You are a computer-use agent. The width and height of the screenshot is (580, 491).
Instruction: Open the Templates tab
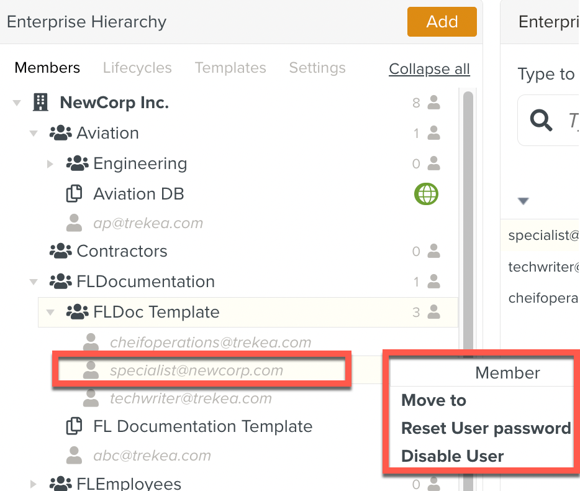[x=230, y=68]
